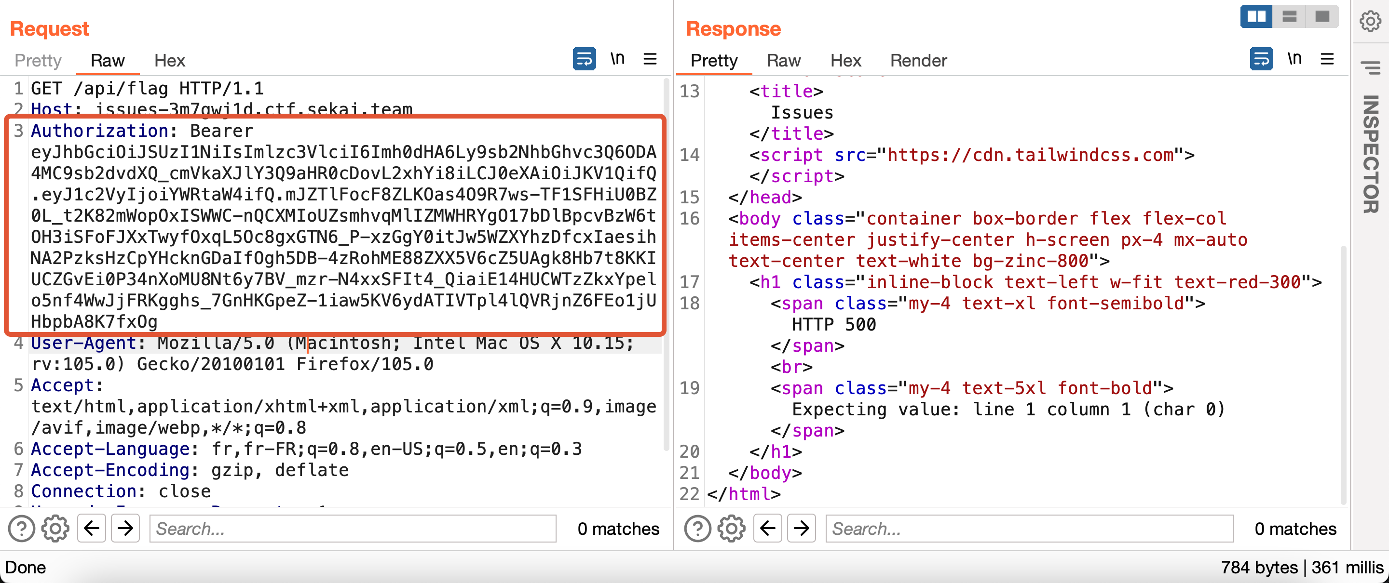This screenshot has height=583, width=1389.
Task: Switch Request to Raw tab
Action: pyautogui.click(x=107, y=60)
